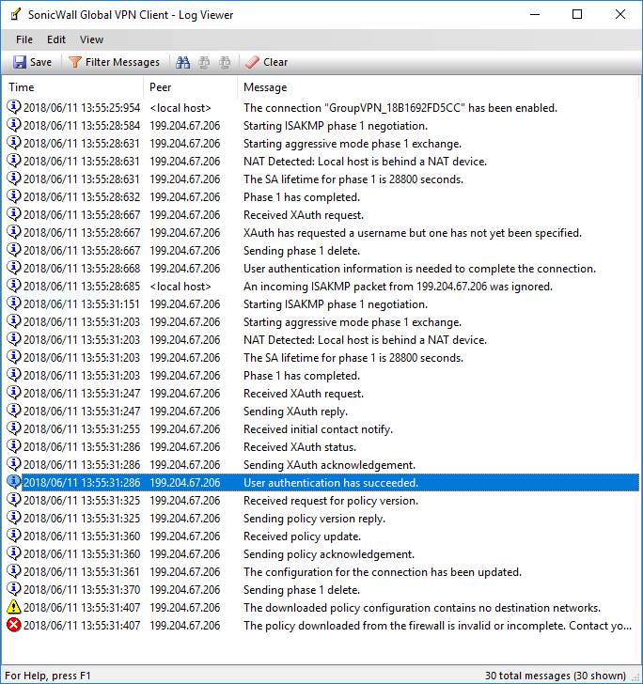The width and height of the screenshot is (643, 684).
Task: Click info icon of ISAKMP packet ignored row
Action: pyautogui.click(x=13, y=286)
